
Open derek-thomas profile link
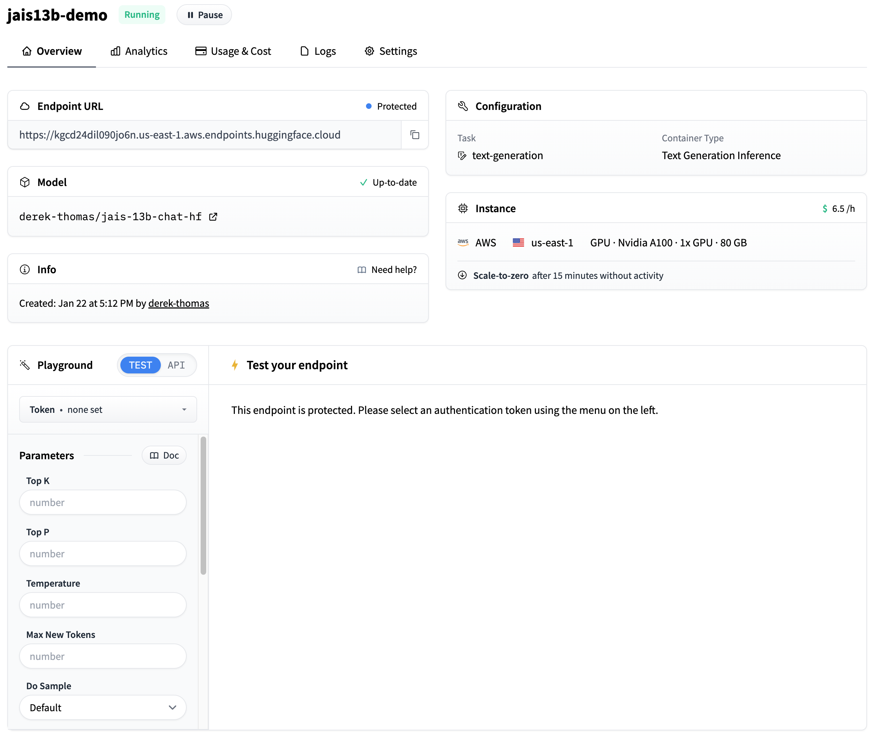[x=179, y=303]
